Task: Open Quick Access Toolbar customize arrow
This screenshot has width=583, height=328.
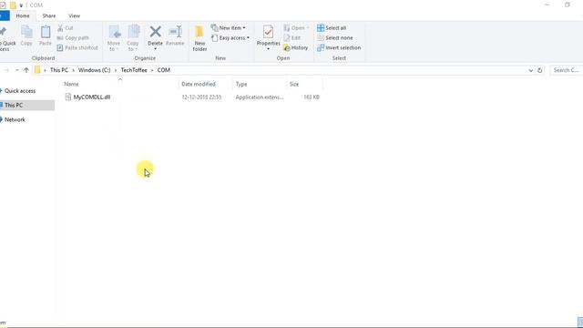Action: (21, 5)
